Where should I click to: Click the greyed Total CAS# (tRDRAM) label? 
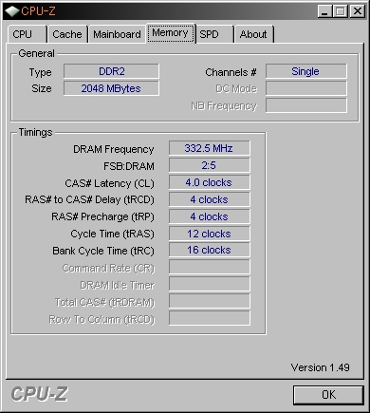[x=105, y=303]
